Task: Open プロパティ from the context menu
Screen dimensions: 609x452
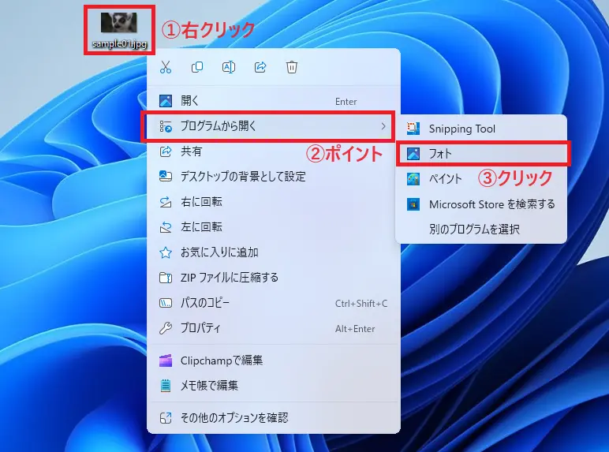Action: point(200,328)
